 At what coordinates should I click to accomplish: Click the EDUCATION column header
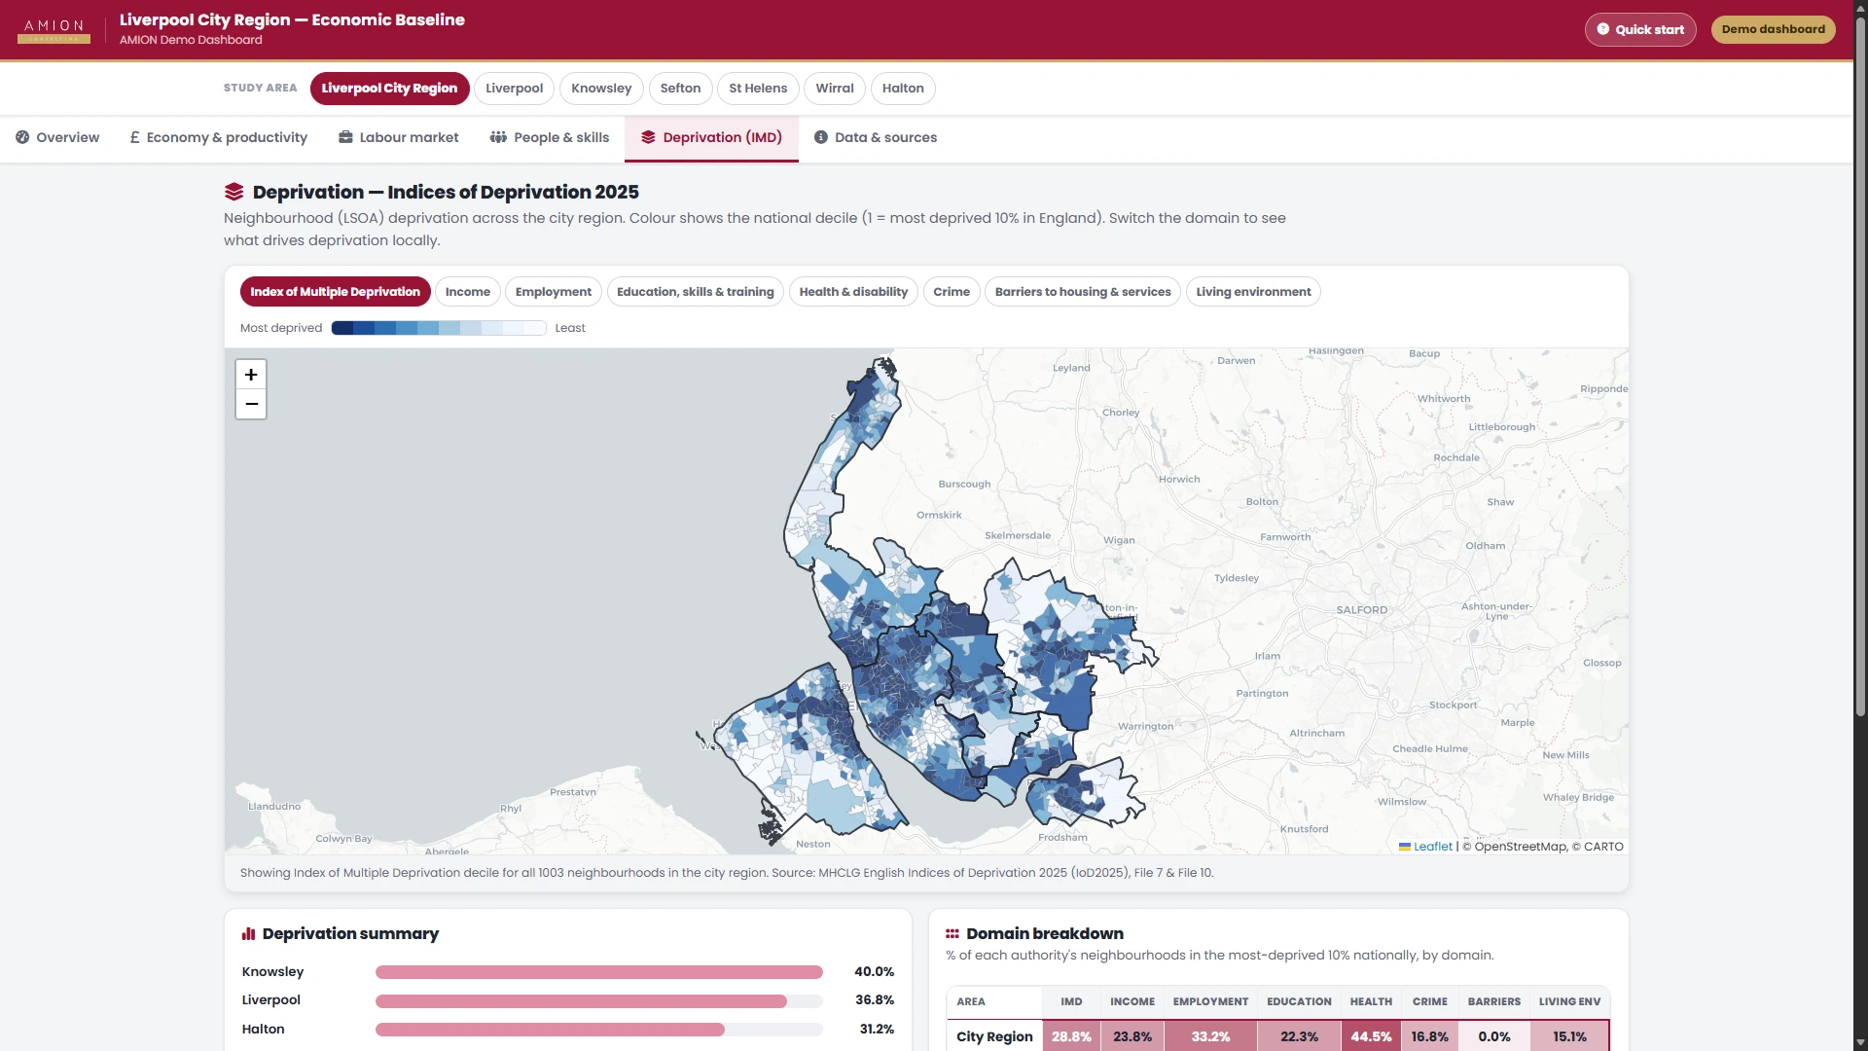1299,1002
